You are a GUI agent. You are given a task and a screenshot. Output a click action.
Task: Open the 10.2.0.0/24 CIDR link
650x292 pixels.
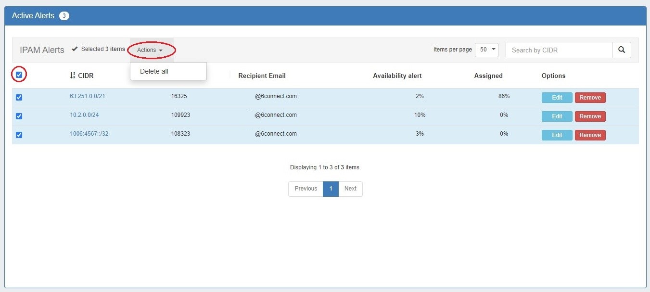click(x=84, y=115)
